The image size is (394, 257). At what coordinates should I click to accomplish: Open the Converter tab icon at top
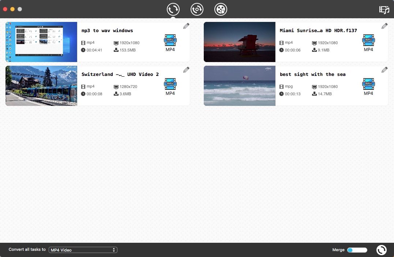173,9
